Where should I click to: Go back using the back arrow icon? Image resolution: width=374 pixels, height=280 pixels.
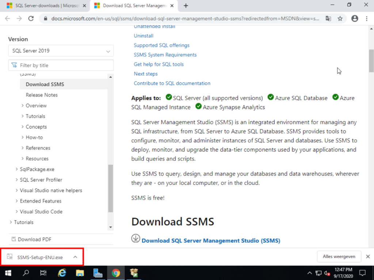pos(8,18)
